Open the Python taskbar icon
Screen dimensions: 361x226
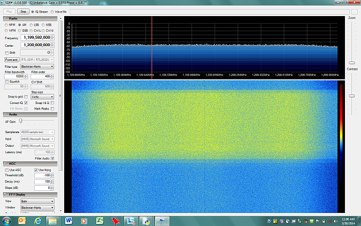[146, 221]
